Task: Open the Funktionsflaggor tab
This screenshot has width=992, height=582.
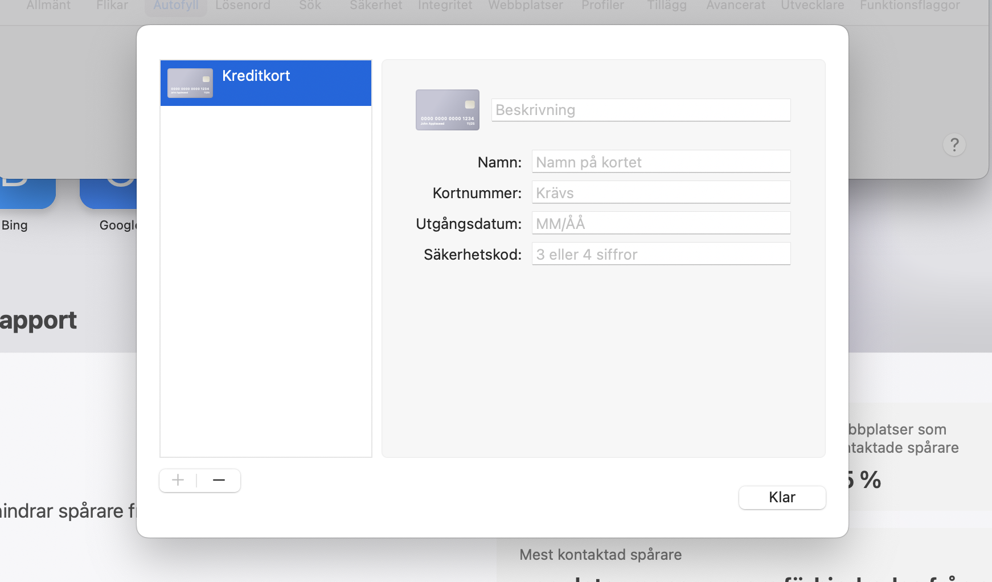Action: pyautogui.click(x=909, y=6)
